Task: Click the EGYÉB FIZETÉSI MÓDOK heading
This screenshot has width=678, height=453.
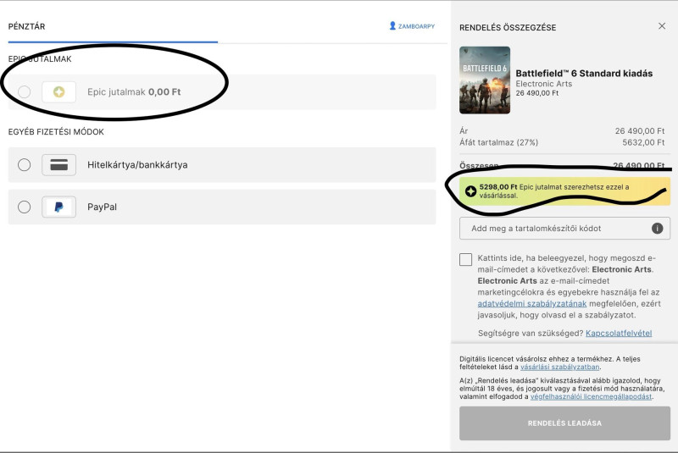Action: (56, 132)
